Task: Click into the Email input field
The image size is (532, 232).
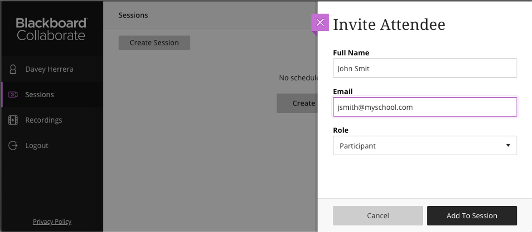Action: click(x=425, y=107)
